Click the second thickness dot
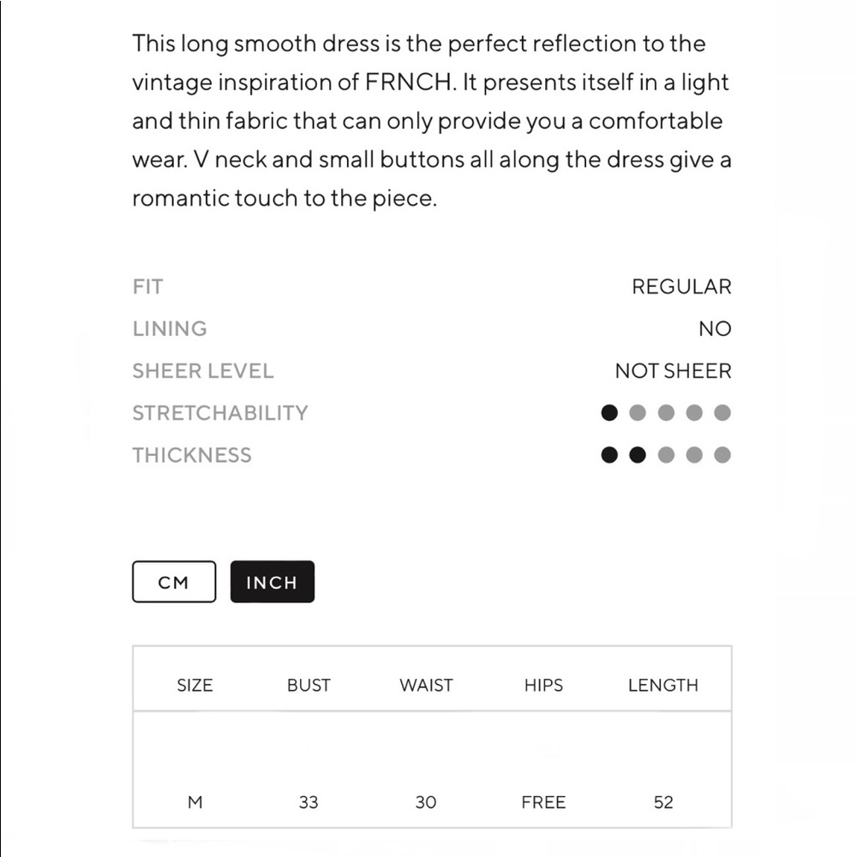 click(638, 455)
